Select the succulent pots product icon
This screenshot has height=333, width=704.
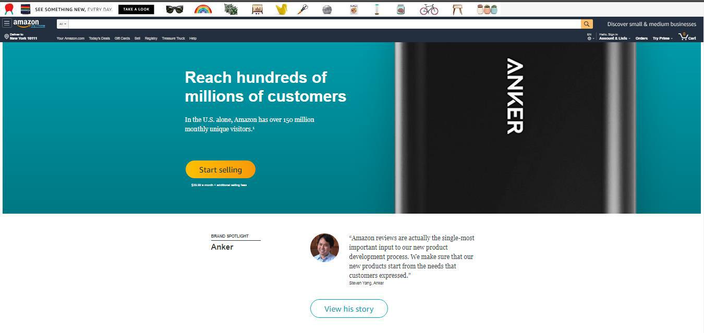487,9
